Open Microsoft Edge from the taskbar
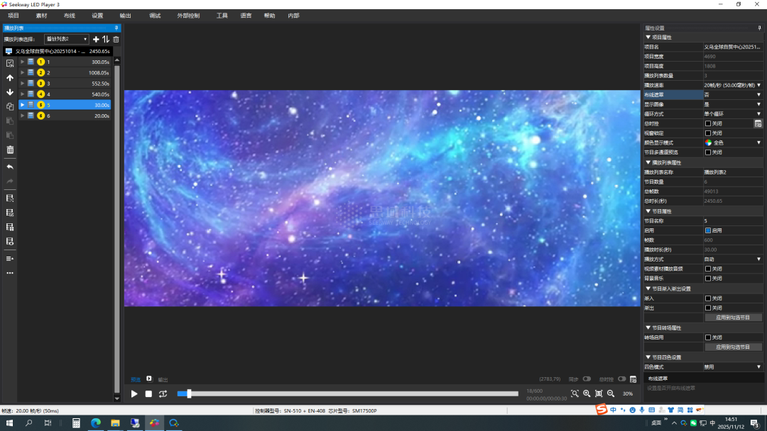Screen dimensions: 767x431 pos(95,423)
